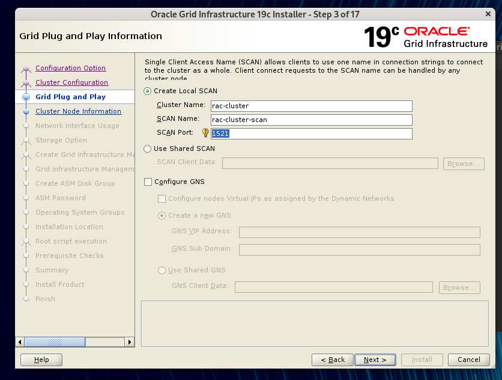Click the step list left scroll arrow
This screenshot has height=380, width=502.
point(20,342)
